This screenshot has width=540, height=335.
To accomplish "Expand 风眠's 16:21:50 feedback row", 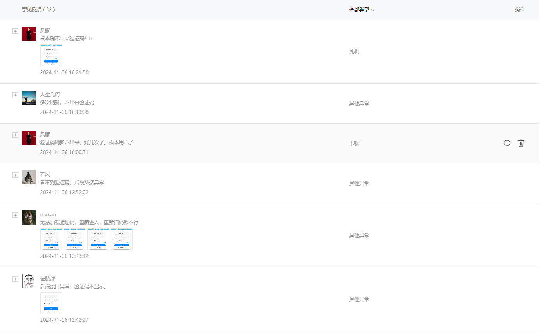I will 15,31.
